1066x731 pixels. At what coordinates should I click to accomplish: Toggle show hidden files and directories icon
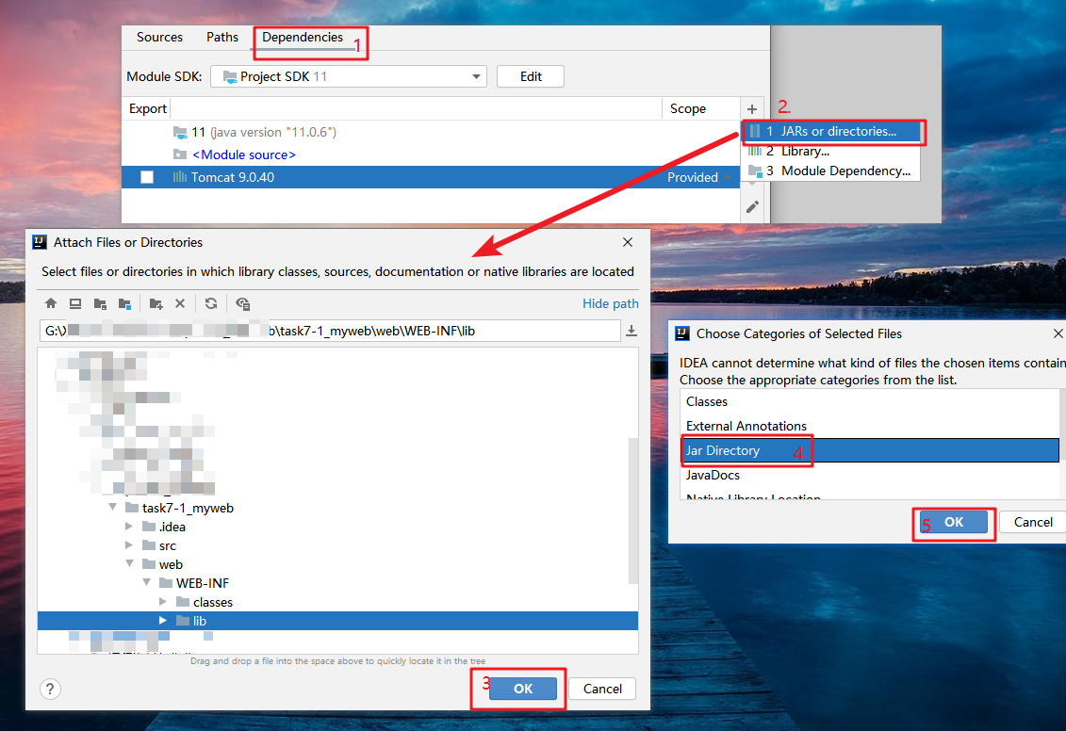point(243,303)
